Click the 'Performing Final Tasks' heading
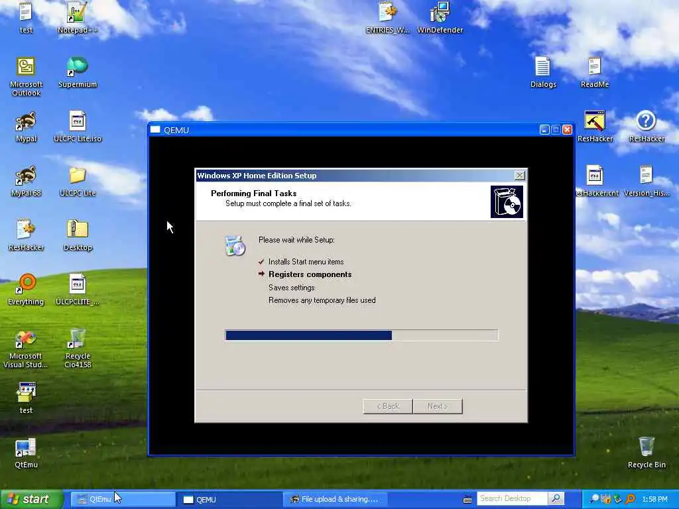Viewport: 679px width, 509px height. (254, 194)
